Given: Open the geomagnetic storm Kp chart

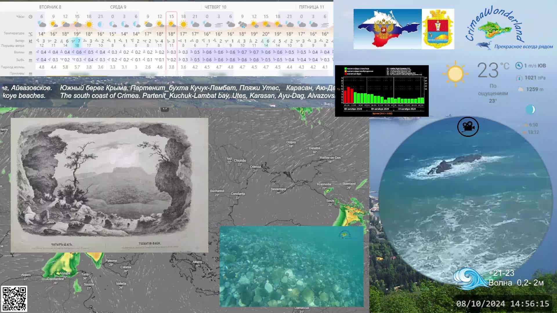Looking at the screenshot, I should [x=382, y=91].
